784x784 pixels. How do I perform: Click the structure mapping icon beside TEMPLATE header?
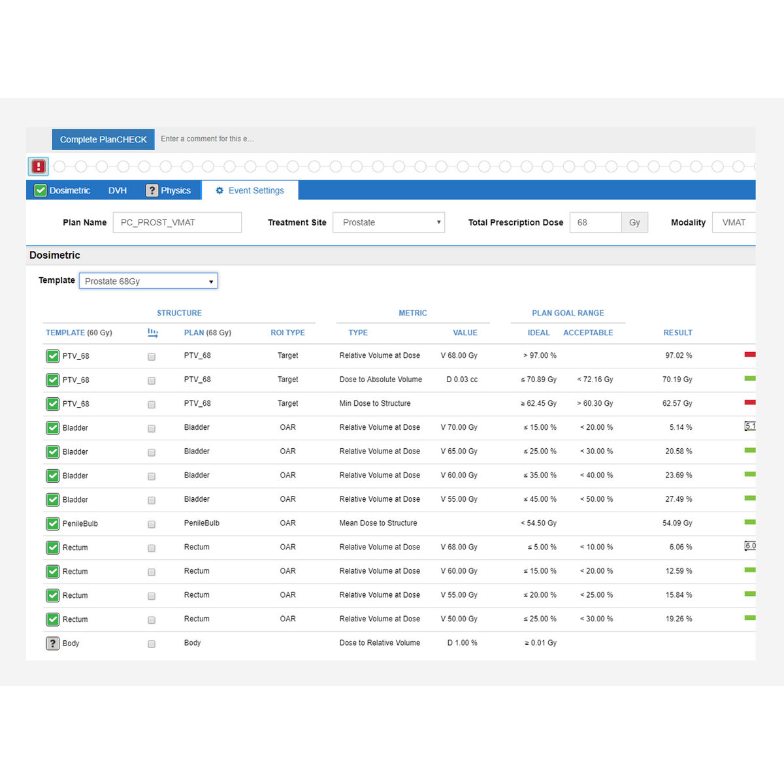coord(153,333)
